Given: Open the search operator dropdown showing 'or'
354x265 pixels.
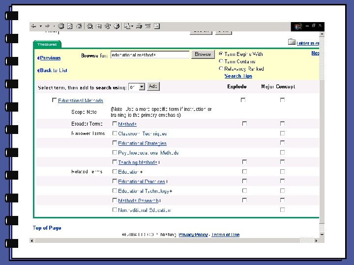Looking at the screenshot, I should (x=137, y=87).
